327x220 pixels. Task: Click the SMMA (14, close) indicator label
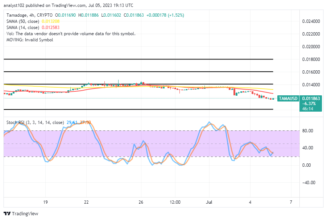[23, 28]
